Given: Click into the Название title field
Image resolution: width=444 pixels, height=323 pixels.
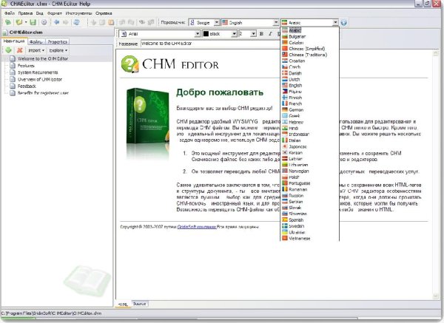Looking at the screenshot, I should coord(210,44).
